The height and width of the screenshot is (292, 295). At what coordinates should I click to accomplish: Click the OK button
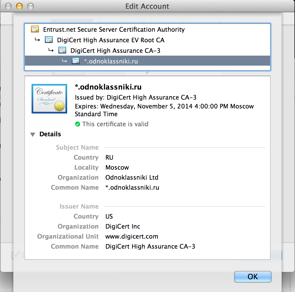[253, 276]
